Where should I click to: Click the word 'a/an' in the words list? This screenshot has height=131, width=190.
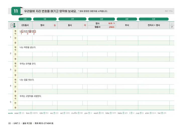click(x=147, y=113)
